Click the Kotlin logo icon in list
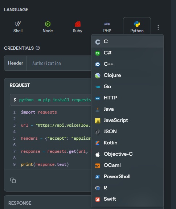The image size is (176, 209). click(x=98, y=143)
